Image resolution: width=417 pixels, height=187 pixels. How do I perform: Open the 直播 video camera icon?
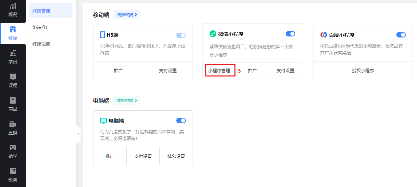pyautogui.click(x=13, y=124)
